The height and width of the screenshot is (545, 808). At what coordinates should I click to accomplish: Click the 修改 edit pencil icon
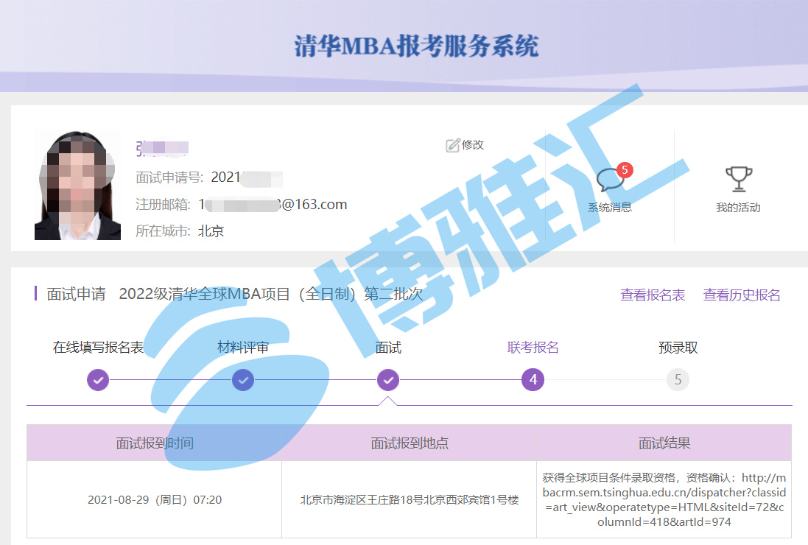[452, 145]
